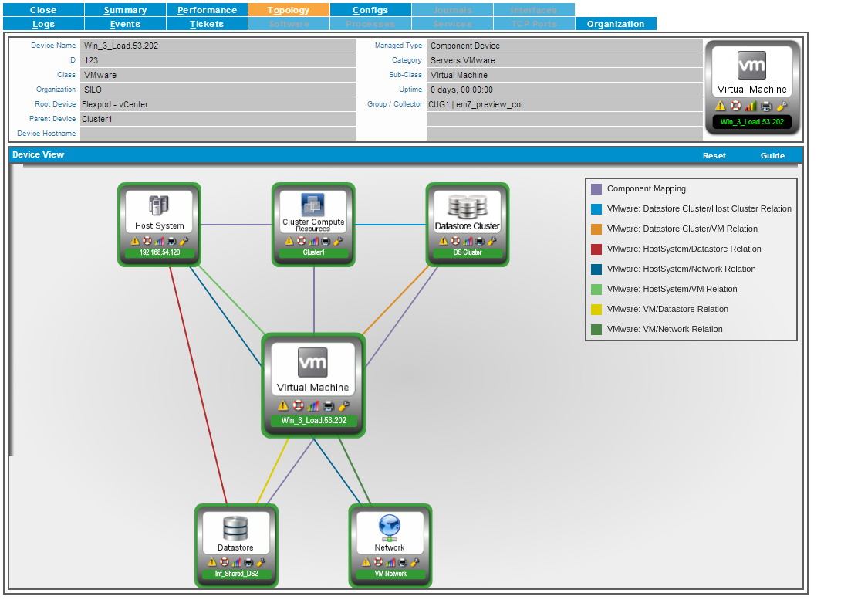Click the Device Name value Win_3_Load.53.202 field

pos(218,46)
